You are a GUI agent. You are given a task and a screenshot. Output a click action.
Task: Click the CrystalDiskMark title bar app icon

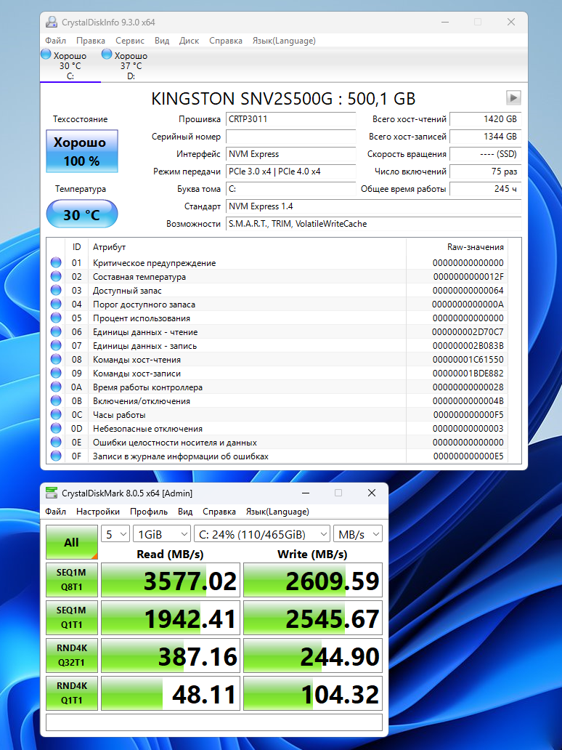(x=51, y=493)
